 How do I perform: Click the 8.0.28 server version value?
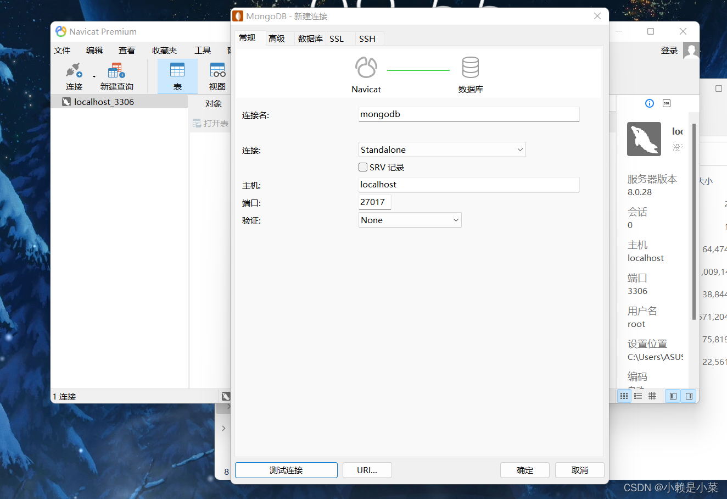click(x=640, y=192)
